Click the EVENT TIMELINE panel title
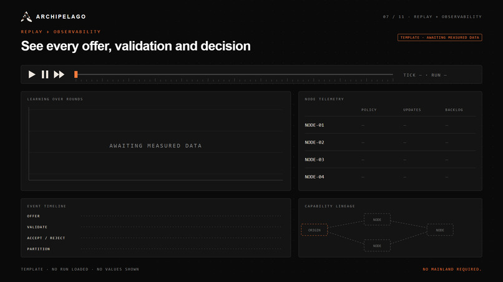Viewport: 503px width, 282px height. pyautogui.click(x=47, y=206)
